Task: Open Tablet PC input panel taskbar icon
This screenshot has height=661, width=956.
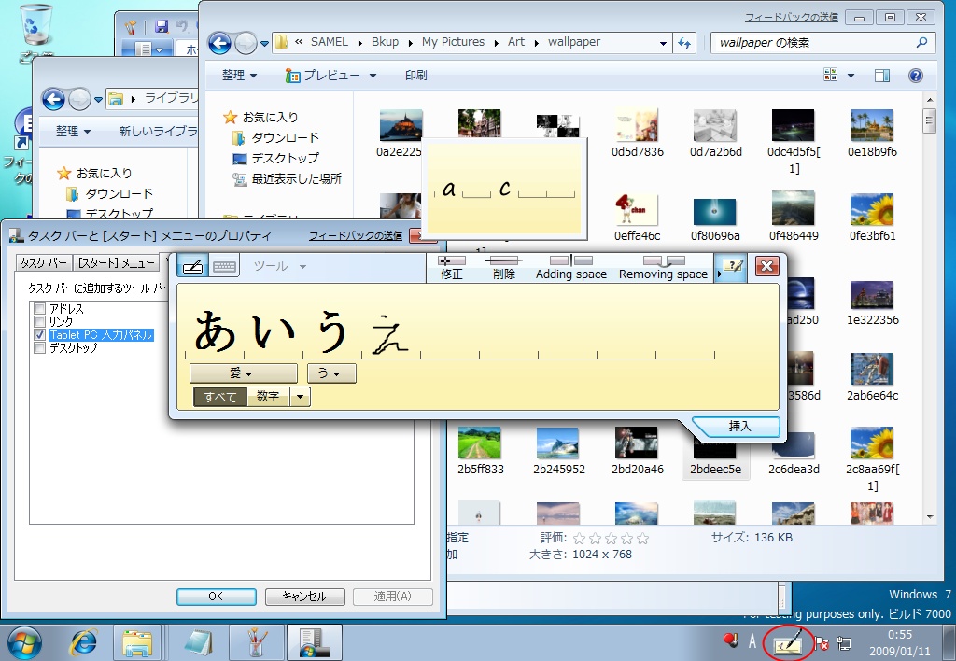Action: click(788, 642)
